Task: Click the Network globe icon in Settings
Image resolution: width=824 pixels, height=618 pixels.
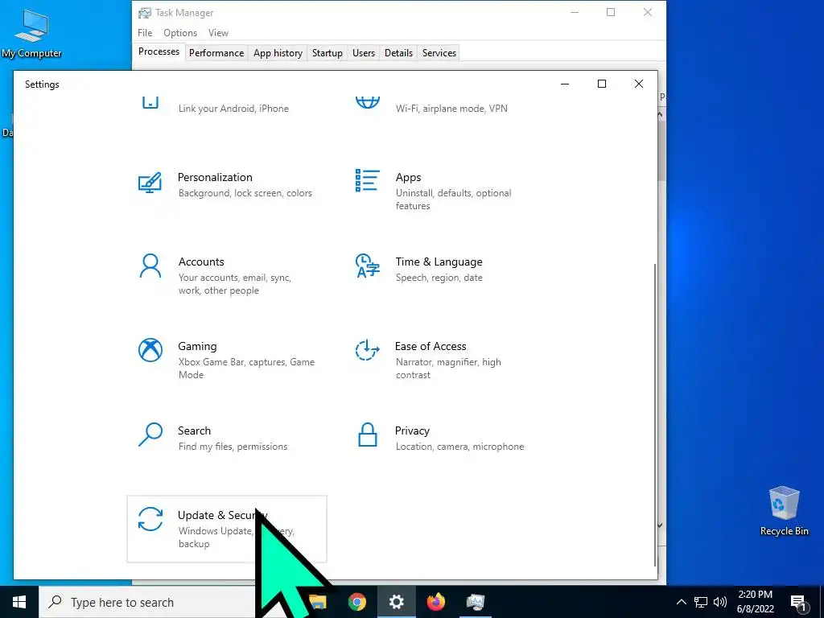Action: tap(367, 101)
